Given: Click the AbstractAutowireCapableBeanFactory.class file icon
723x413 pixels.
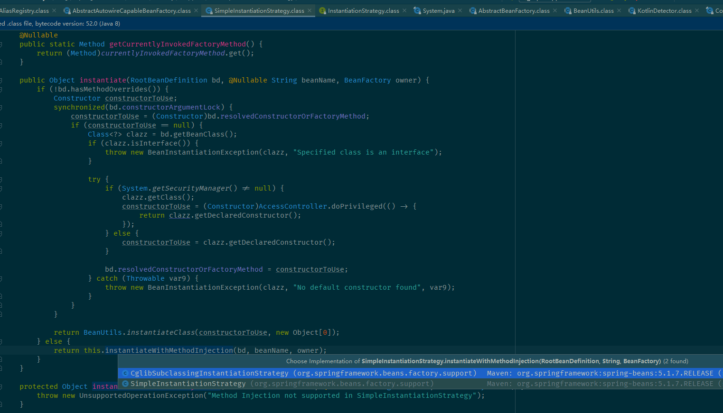Looking at the screenshot, I should [x=67, y=10].
